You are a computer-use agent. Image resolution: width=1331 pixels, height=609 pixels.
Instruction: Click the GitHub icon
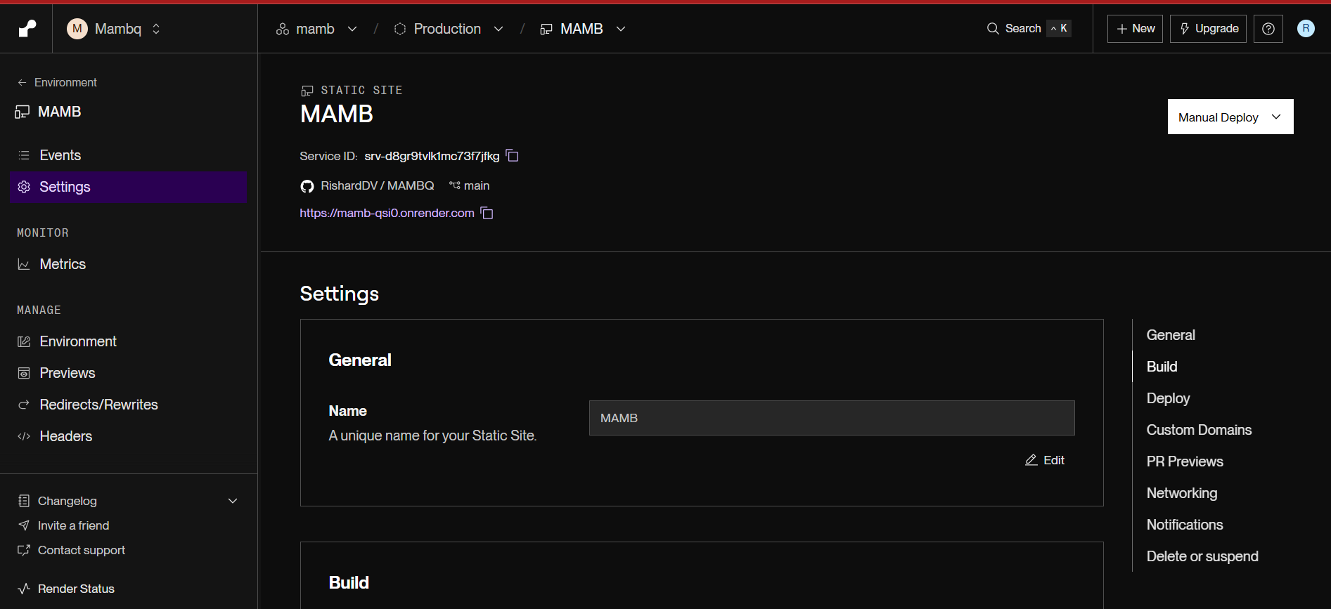click(307, 186)
